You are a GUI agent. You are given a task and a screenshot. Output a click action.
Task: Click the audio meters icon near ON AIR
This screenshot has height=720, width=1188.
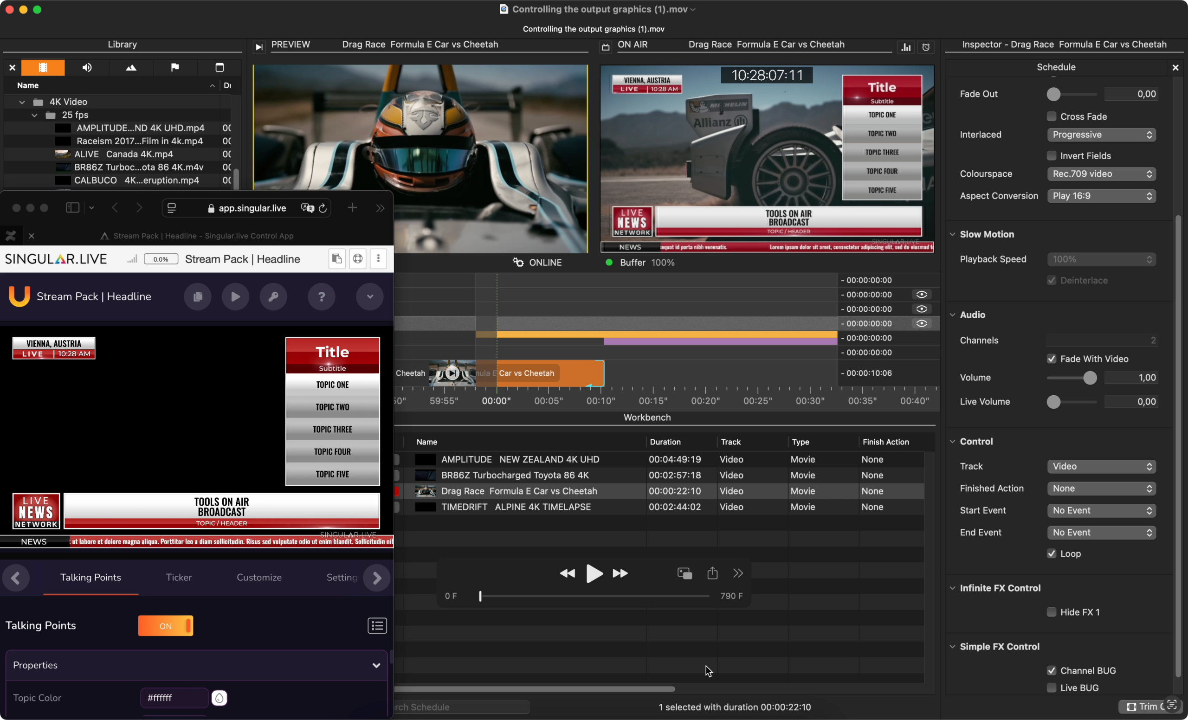(x=906, y=47)
